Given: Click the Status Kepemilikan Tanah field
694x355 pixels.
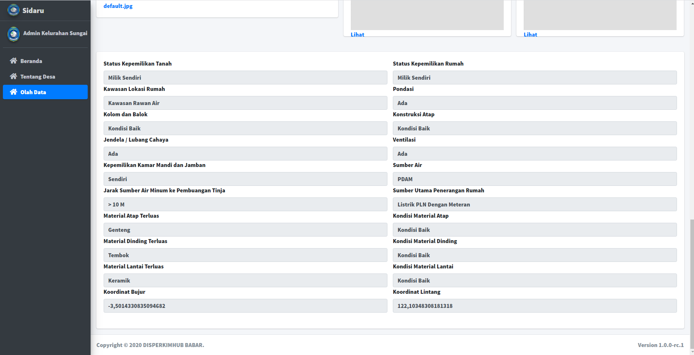Looking at the screenshot, I should pyautogui.click(x=245, y=78).
